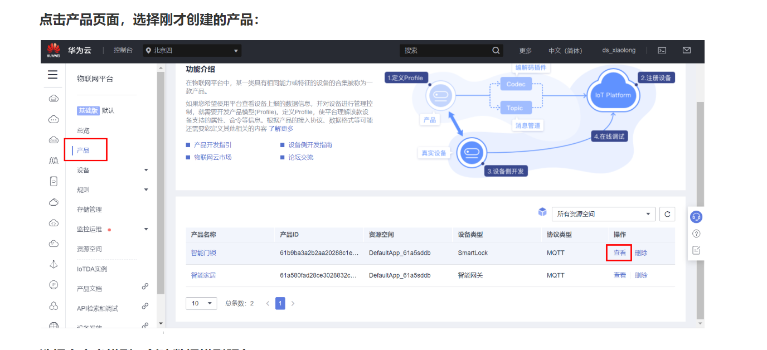
Task: Click the IoT Platform cloud in diagram
Action: pyautogui.click(x=613, y=94)
